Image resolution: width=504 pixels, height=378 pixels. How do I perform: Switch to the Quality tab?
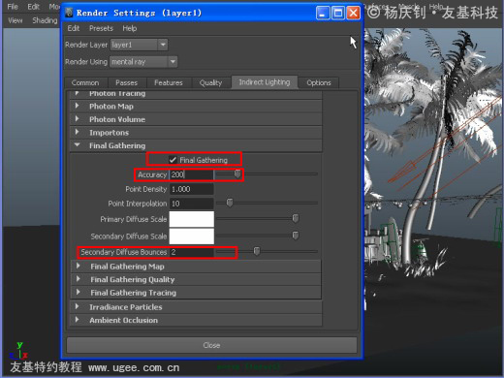(210, 83)
